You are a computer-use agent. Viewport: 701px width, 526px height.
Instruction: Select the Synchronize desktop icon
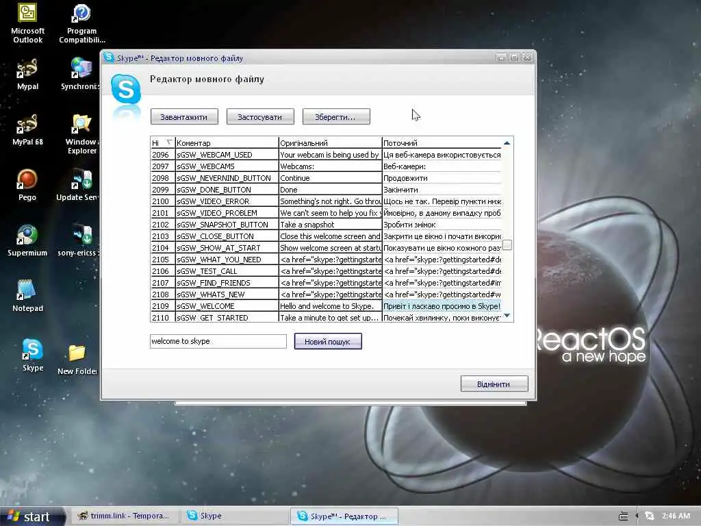[81, 74]
